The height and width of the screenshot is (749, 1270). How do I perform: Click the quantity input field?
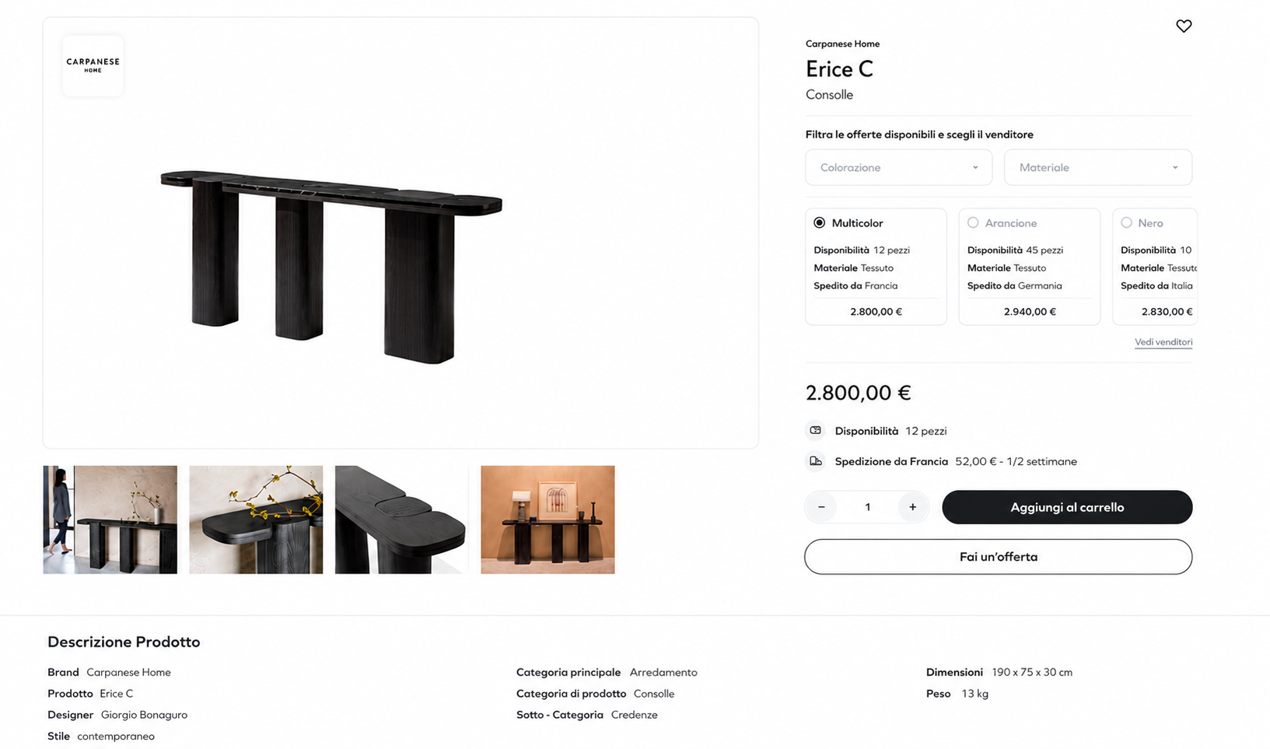coord(867,507)
